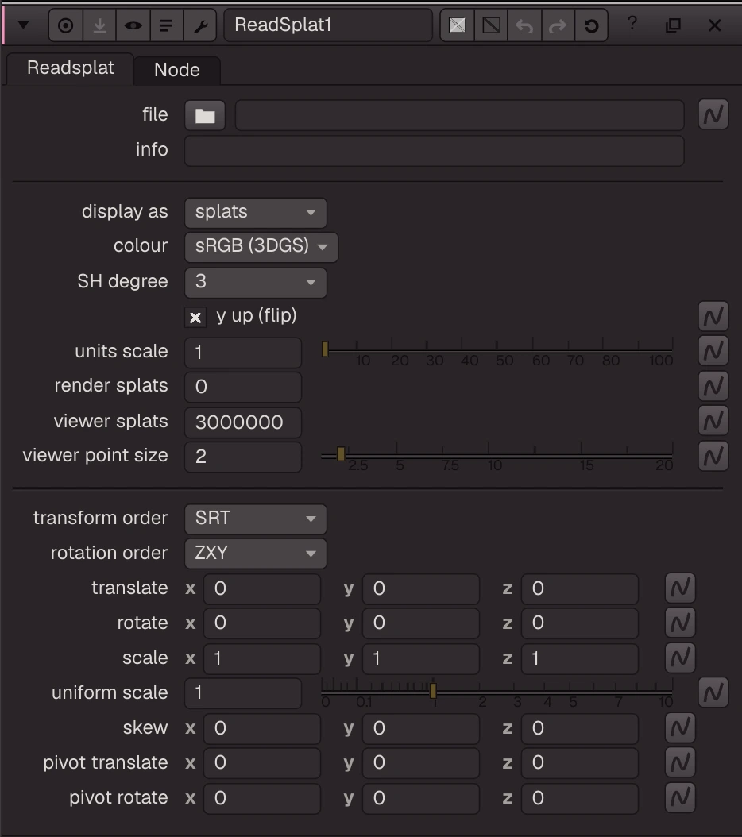Open the animation menu for units scale
Screen dimensions: 742x837
tap(713, 351)
